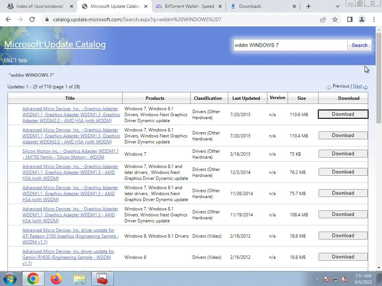Open AMD HSA update link dated 12/2/2014

click(70, 172)
